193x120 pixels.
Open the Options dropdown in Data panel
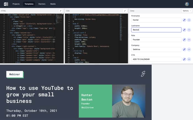coord(187,11)
